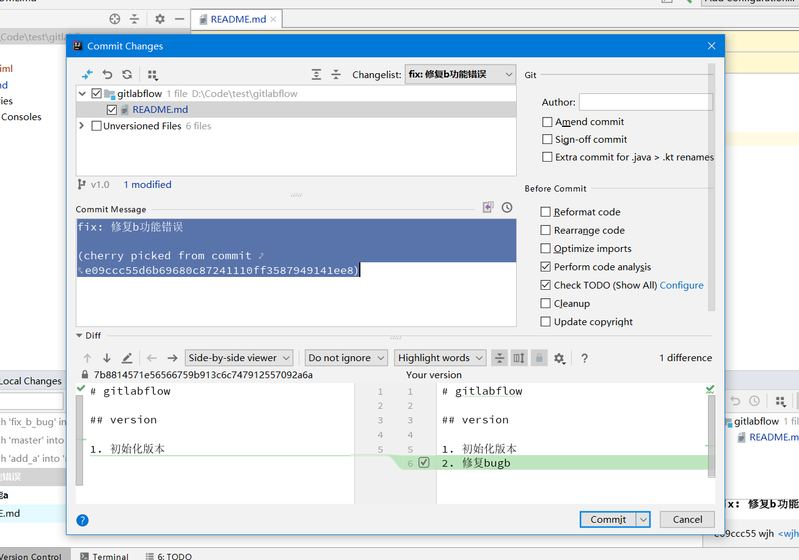Open diff settings gear icon
This screenshot has height=560, width=799.
(x=559, y=358)
